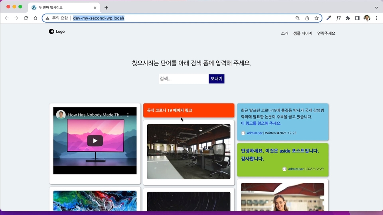Open the YouTube video more options
The height and width of the screenshot is (215, 383).
tap(128, 115)
